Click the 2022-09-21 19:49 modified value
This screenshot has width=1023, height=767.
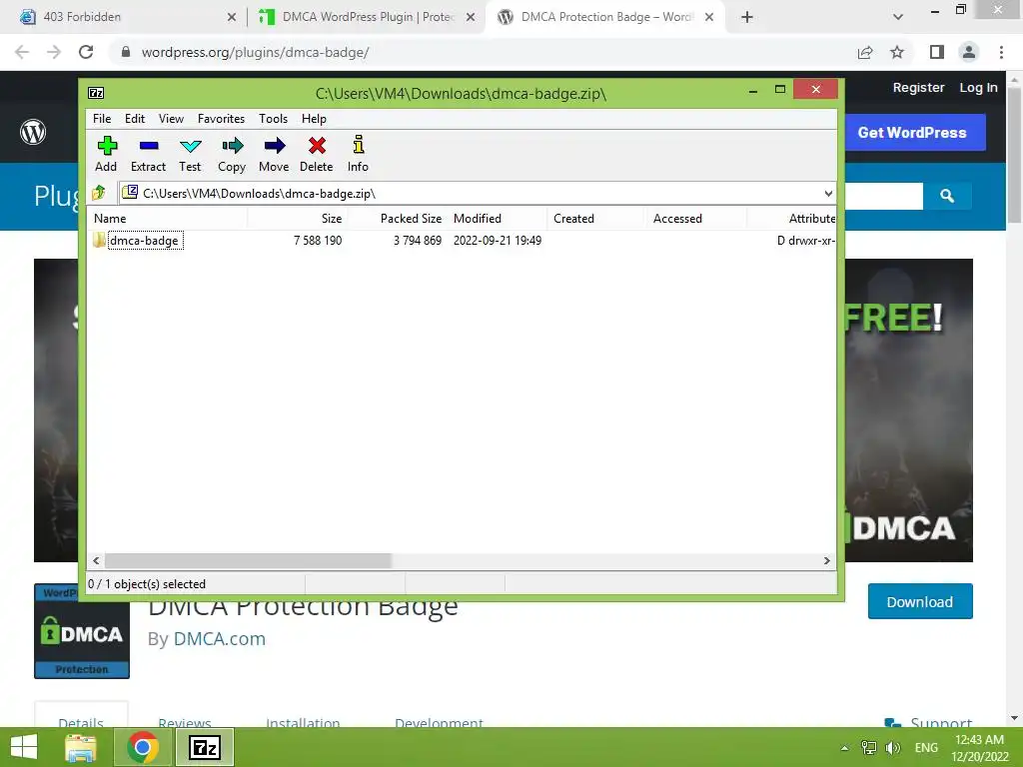click(498, 240)
